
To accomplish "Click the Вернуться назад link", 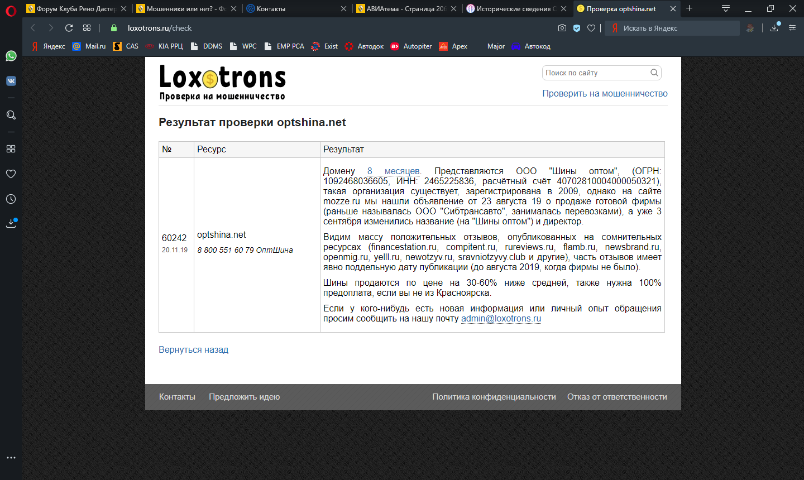I will (x=193, y=350).
